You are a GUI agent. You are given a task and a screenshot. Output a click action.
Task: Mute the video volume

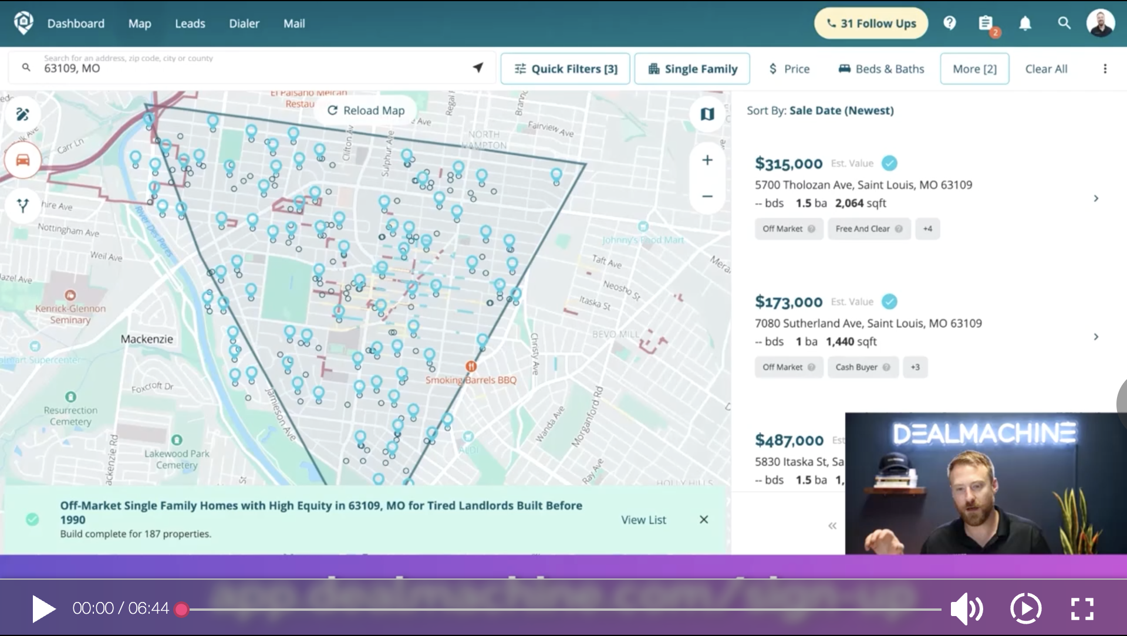pos(966,608)
